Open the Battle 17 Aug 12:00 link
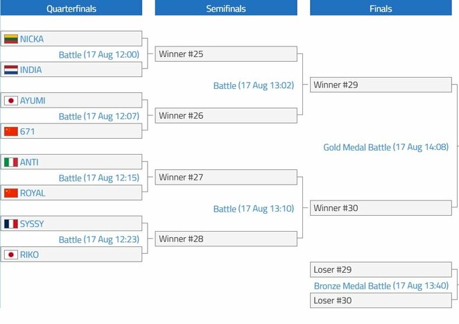Viewport: 459px width, 324px height. coord(99,55)
